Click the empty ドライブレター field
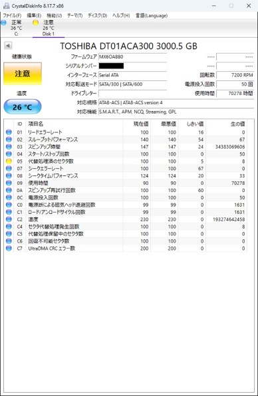Screen dimensions: 258x396 pyautogui.click(x=133, y=94)
